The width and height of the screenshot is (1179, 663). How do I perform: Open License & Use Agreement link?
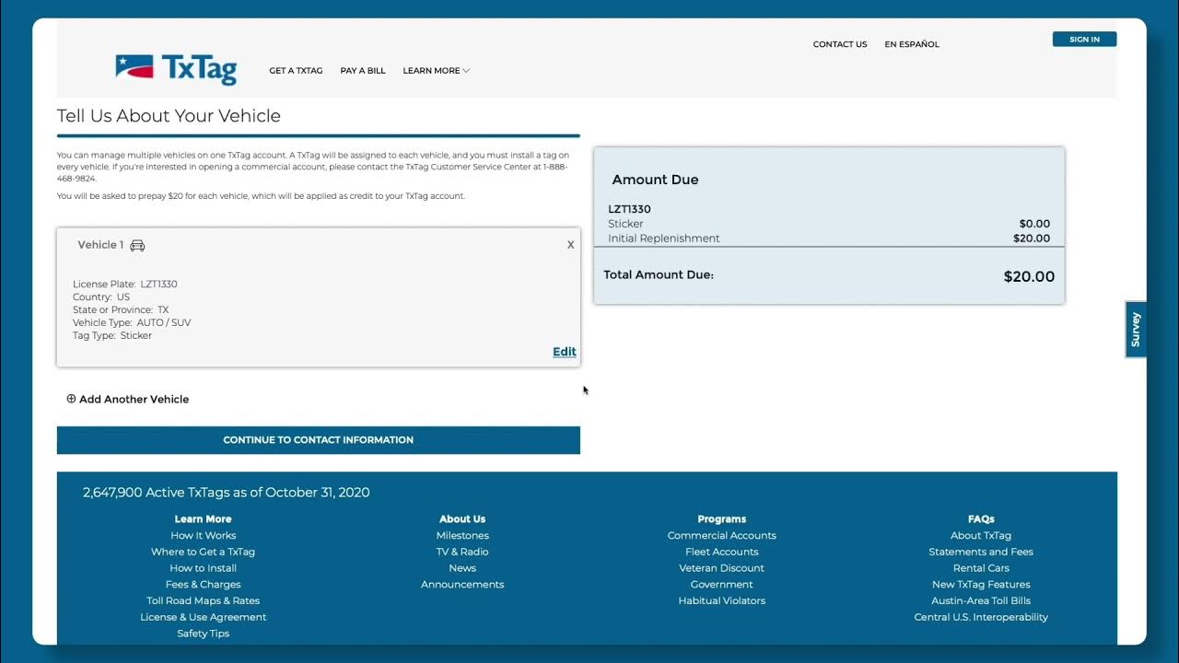(x=204, y=617)
